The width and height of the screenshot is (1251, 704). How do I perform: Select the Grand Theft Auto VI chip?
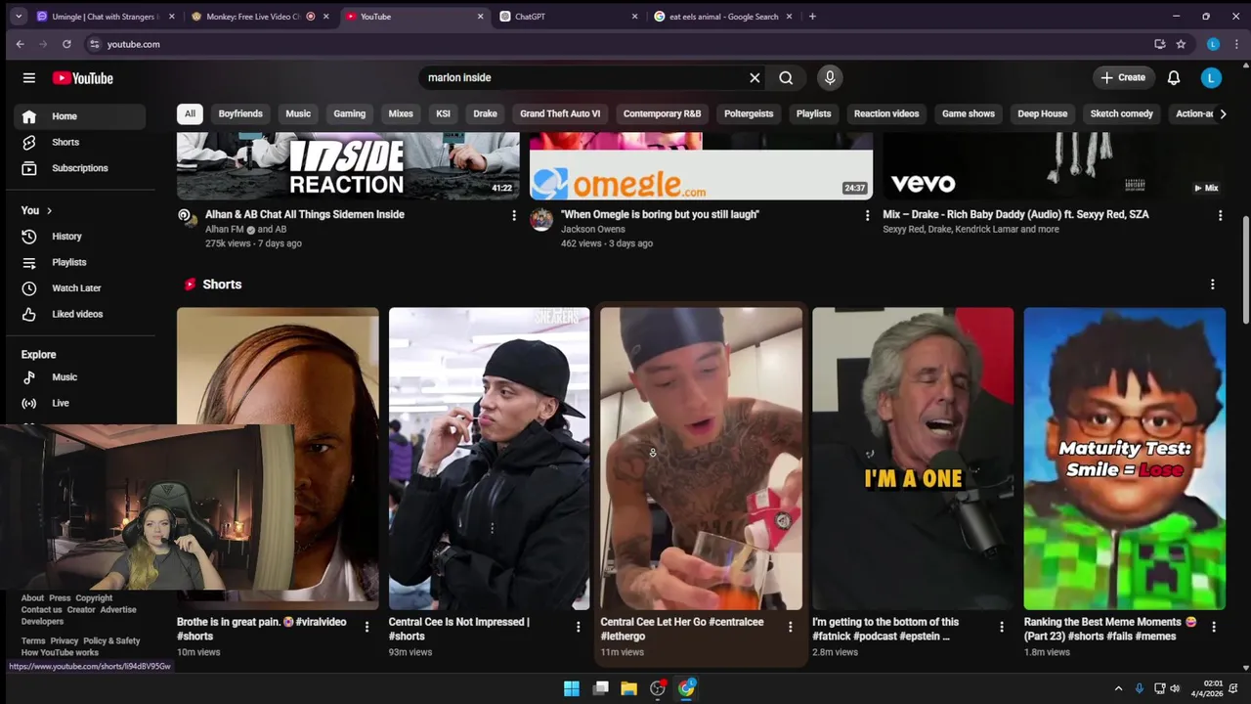[560, 113]
